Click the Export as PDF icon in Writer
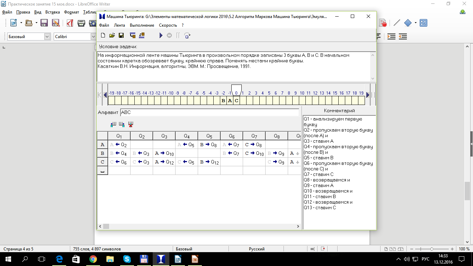This screenshot has width=473, height=266. pos(70,23)
